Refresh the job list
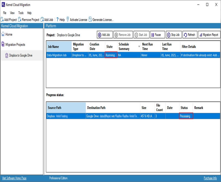Viewport: 221px width, 182px height. click(190, 35)
